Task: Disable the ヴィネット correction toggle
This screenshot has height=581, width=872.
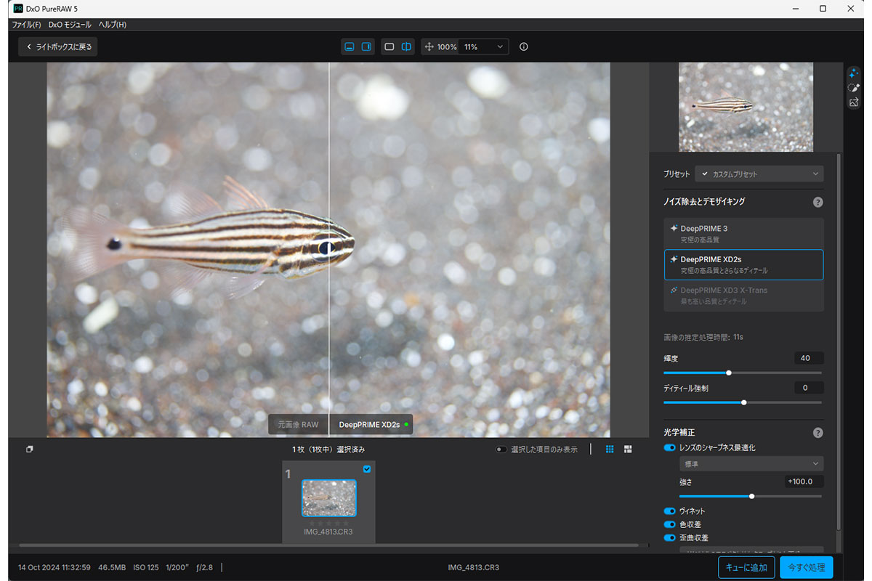Action: tap(669, 511)
